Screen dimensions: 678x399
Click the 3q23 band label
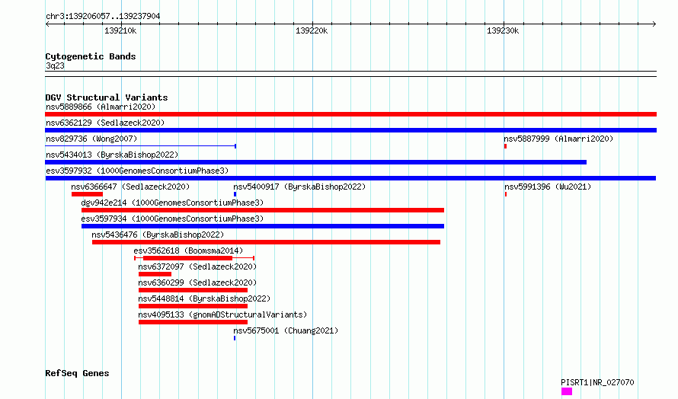(x=55, y=65)
